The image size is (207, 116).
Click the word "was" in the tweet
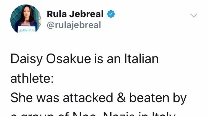click(x=48, y=99)
